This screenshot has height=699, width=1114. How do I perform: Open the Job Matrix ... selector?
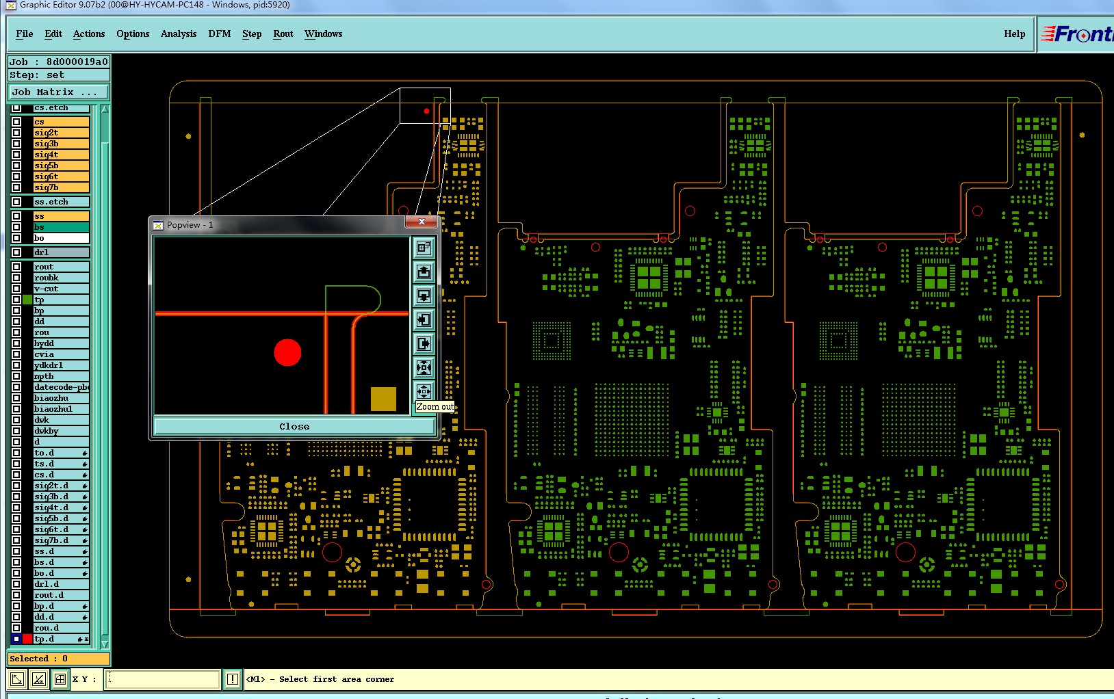point(58,92)
